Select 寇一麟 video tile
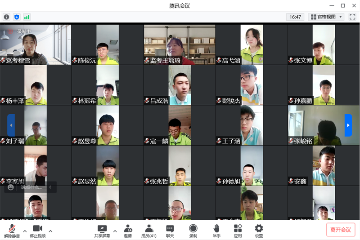 [x=180, y=125]
